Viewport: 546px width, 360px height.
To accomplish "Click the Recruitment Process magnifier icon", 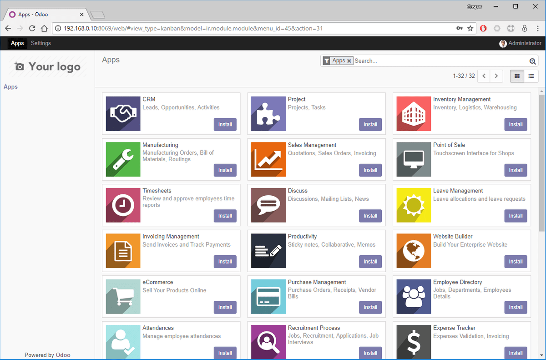I will 268,342.
